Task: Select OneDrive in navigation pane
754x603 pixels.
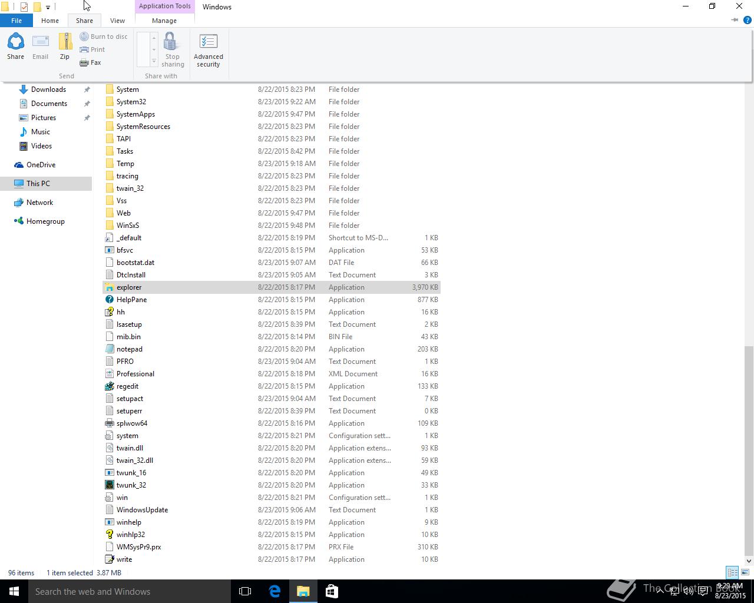Action: [41, 165]
